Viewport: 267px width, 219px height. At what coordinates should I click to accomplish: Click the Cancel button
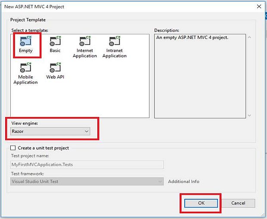(238, 203)
